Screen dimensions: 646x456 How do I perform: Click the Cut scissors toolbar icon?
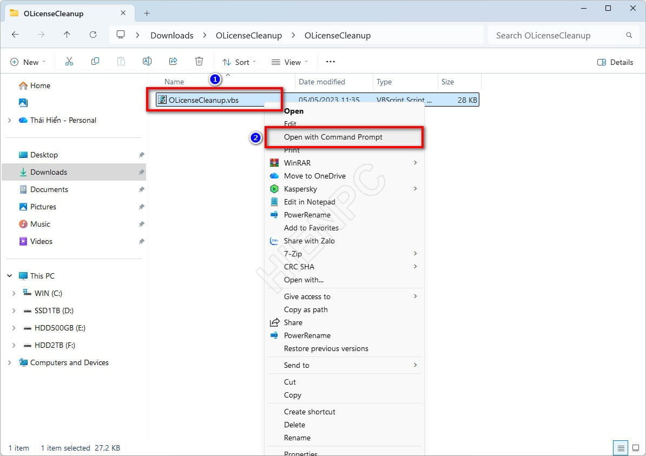click(x=69, y=62)
